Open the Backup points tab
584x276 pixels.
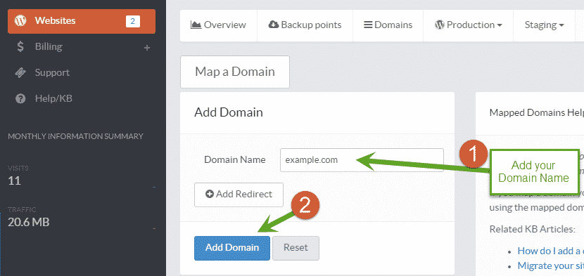coord(305,25)
